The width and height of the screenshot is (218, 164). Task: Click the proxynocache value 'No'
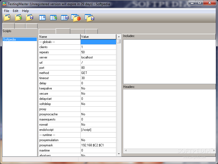(x=98, y=114)
